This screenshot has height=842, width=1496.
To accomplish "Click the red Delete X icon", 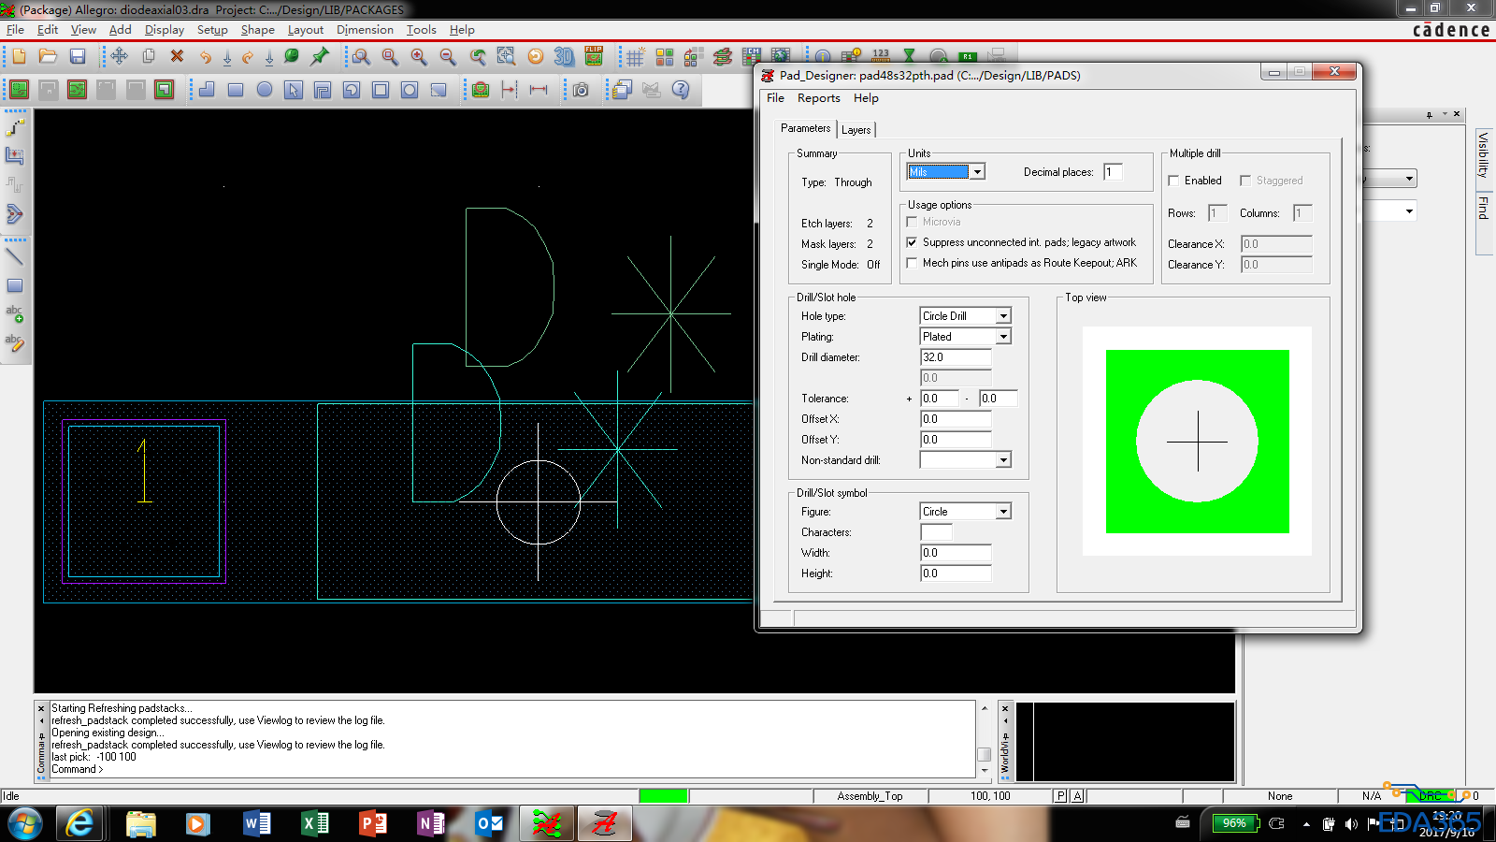I will click(177, 57).
